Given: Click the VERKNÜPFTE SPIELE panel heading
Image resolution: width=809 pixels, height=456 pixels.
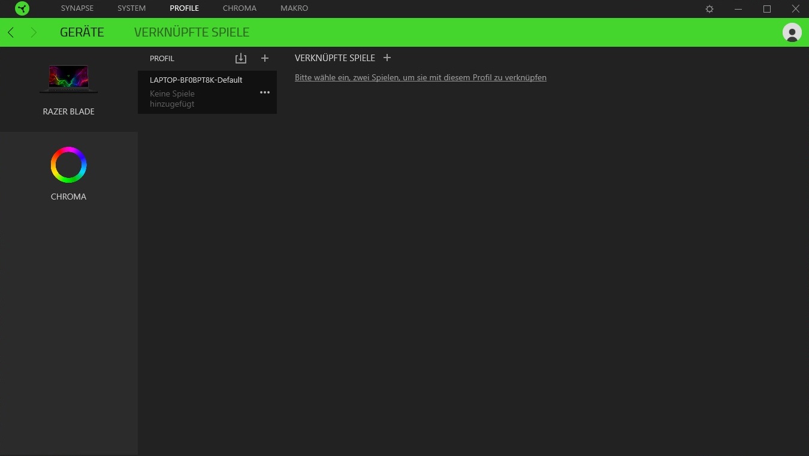Looking at the screenshot, I should click(335, 58).
